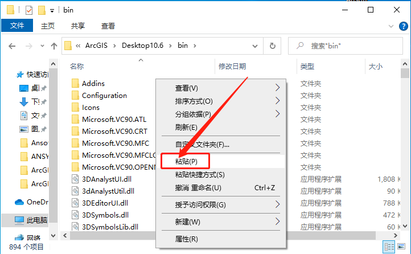This screenshot has width=411, height=254.
Task: Switch to the 共享 ribbon tab
Action: pyautogui.click(x=78, y=26)
